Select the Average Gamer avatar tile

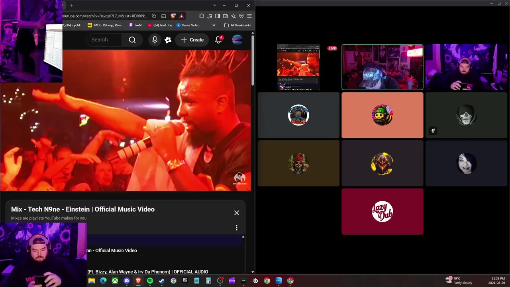298,115
